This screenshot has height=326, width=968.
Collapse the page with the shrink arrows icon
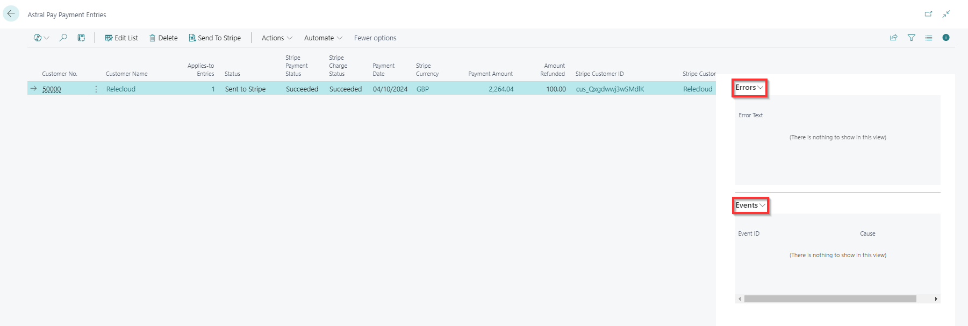pyautogui.click(x=947, y=14)
